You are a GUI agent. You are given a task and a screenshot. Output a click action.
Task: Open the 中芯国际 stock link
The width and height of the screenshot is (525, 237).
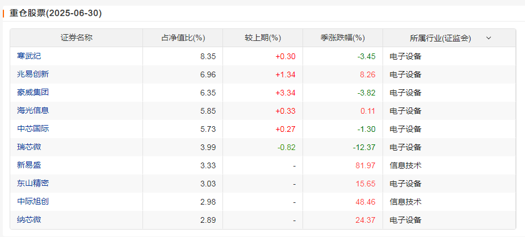[33, 129]
